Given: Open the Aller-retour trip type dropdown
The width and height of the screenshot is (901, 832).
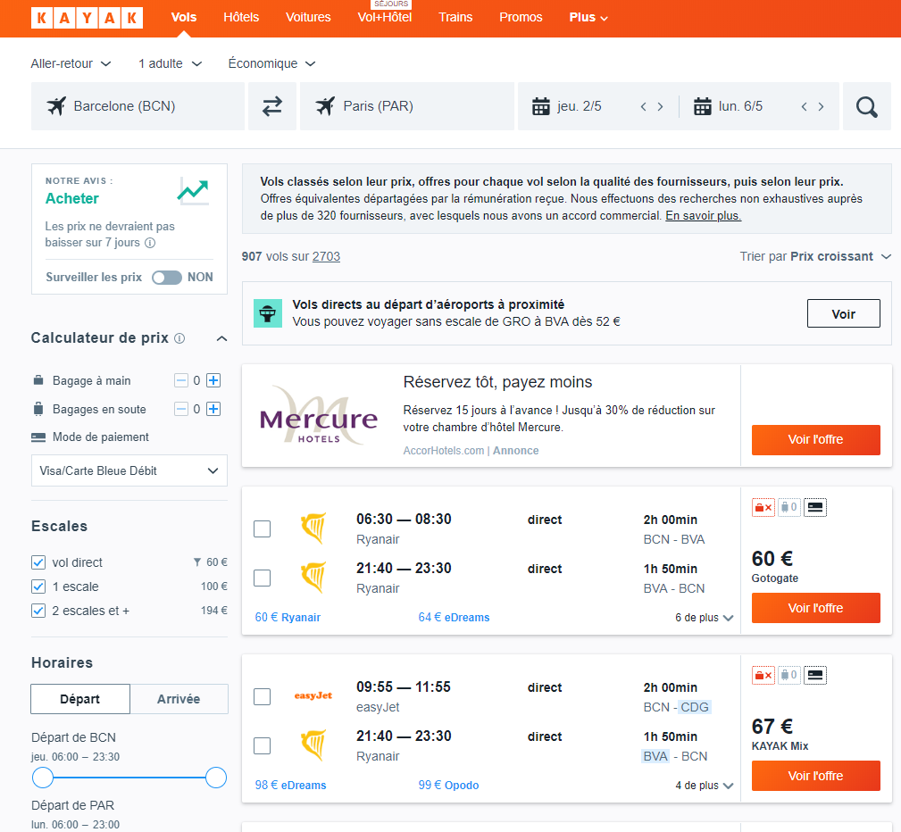Looking at the screenshot, I should (71, 63).
